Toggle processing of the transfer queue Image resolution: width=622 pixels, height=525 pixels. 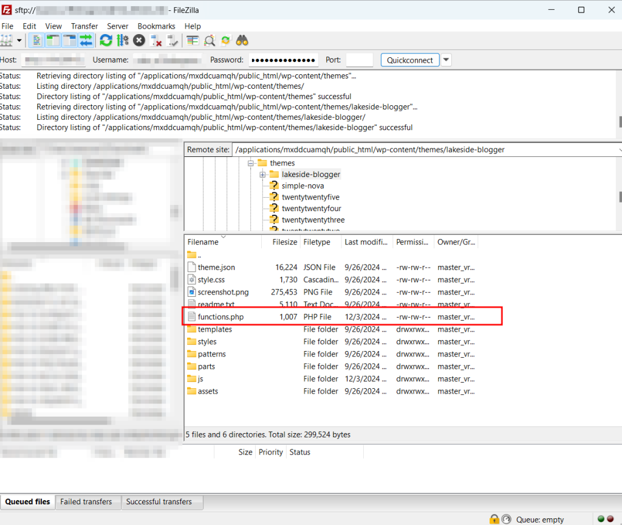[x=123, y=41]
